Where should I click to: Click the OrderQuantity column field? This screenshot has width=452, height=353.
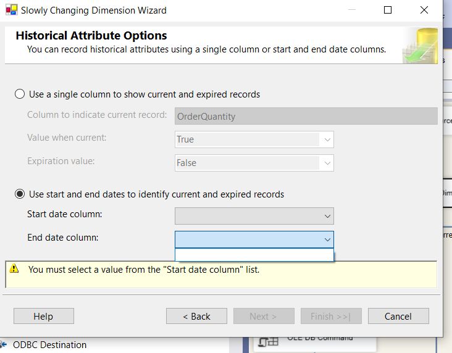tap(306, 116)
